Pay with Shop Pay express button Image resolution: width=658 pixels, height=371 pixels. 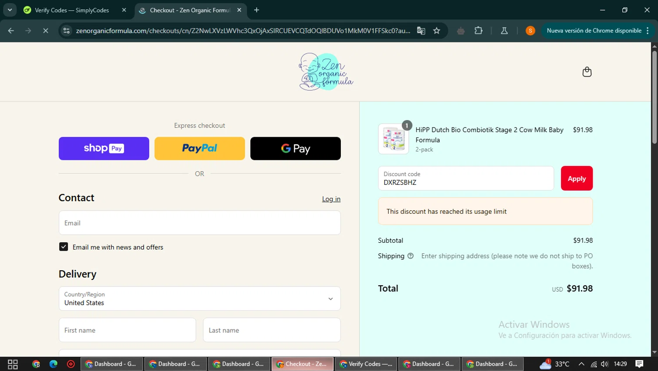pyautogui.click(x=104, y=148)
